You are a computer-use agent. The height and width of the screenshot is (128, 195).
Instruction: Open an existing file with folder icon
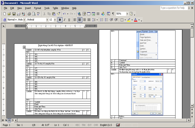click(9, 14)
